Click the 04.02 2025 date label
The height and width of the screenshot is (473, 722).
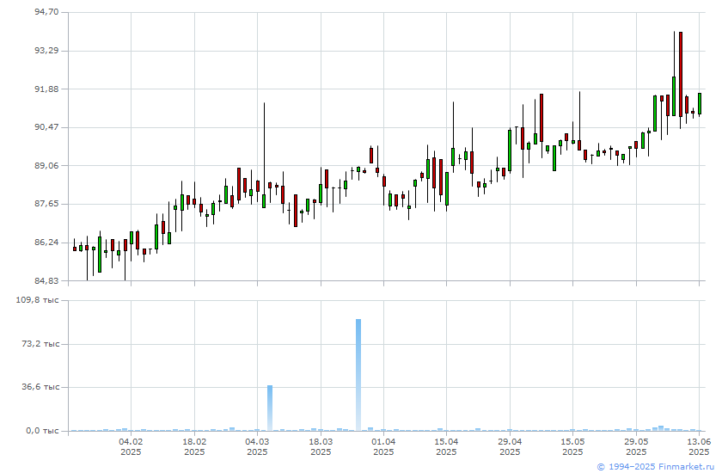131,446
